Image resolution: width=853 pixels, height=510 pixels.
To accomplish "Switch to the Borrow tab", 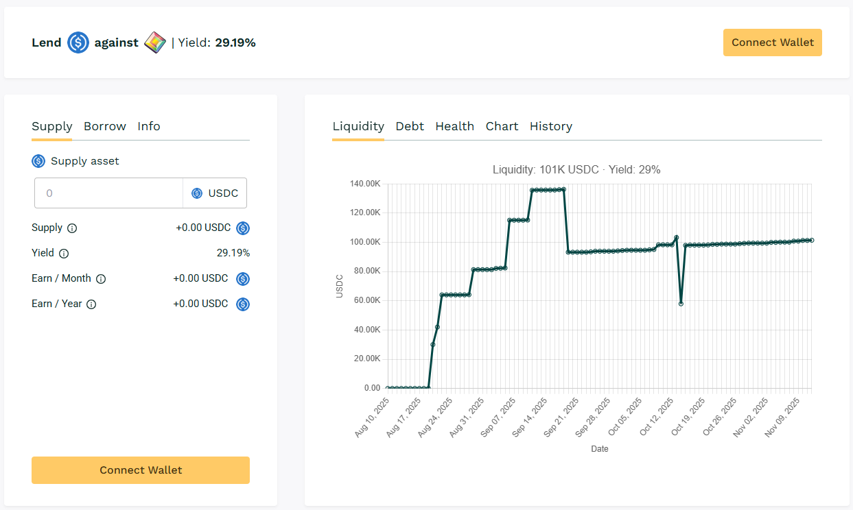I will pyautogui.click(x=105, y=126).
